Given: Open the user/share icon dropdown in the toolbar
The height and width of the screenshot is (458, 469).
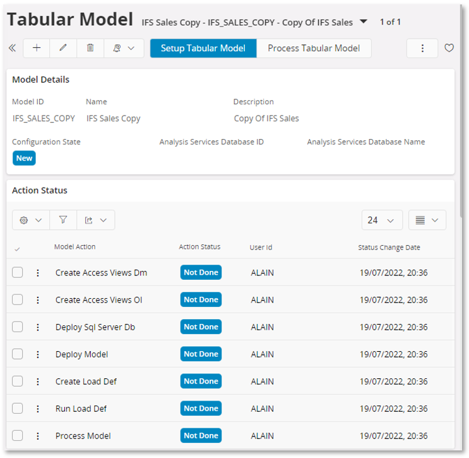Looking at the screenshot, I should 124,48.
